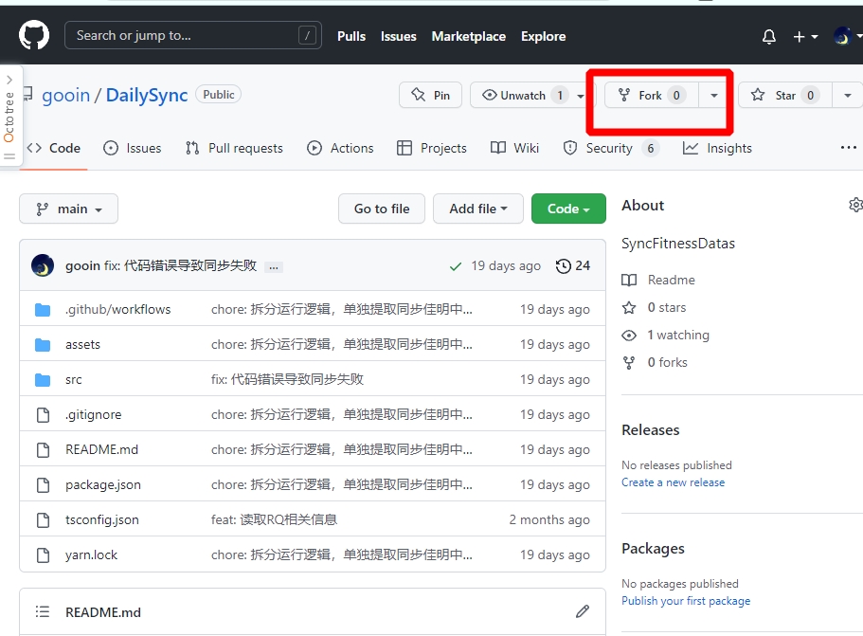Pin the repository with Pin button
The image size is (863, 636).
[430, 96]
